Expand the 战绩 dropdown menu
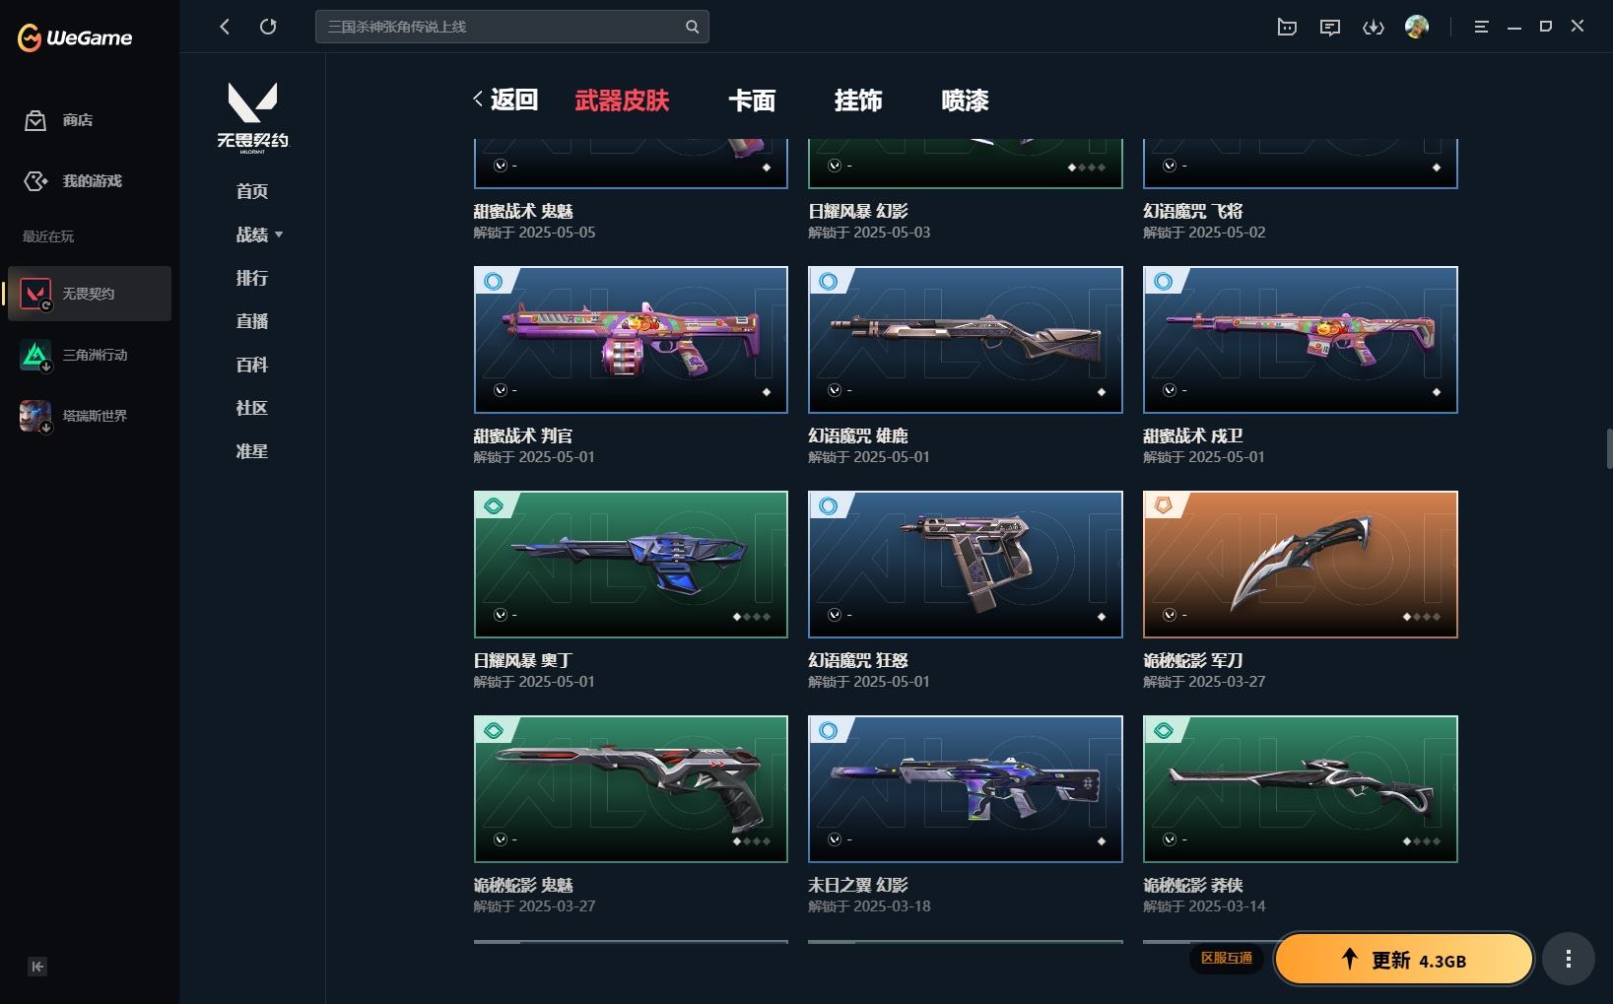Image resolution: width=1613 pixels, height=1004 pixels. coord(259,234)
